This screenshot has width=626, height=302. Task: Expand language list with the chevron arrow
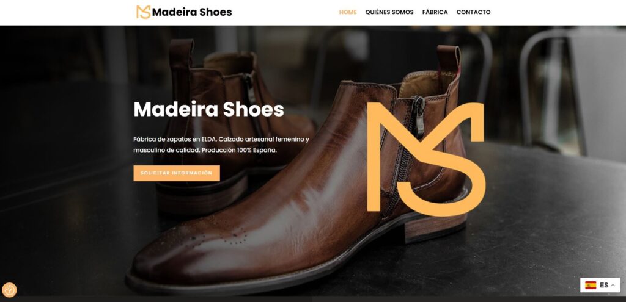click(613, 286)
